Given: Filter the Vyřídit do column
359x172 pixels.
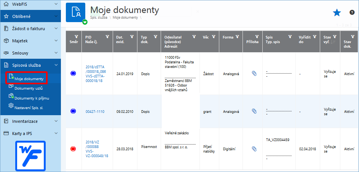Looking at the screenshot, I should tap(315, 37).
